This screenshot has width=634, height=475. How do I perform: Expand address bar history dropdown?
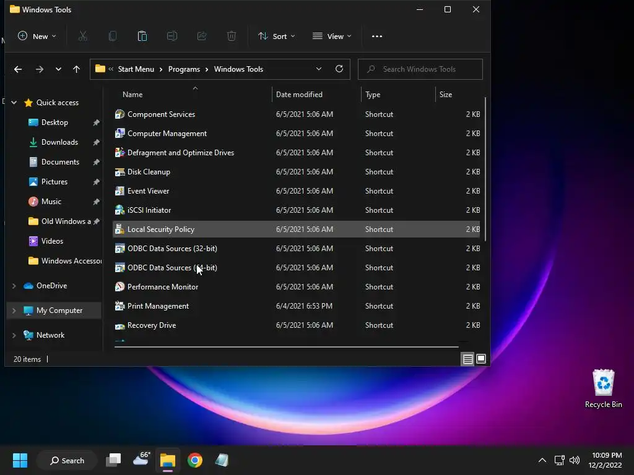coord(319,69)
